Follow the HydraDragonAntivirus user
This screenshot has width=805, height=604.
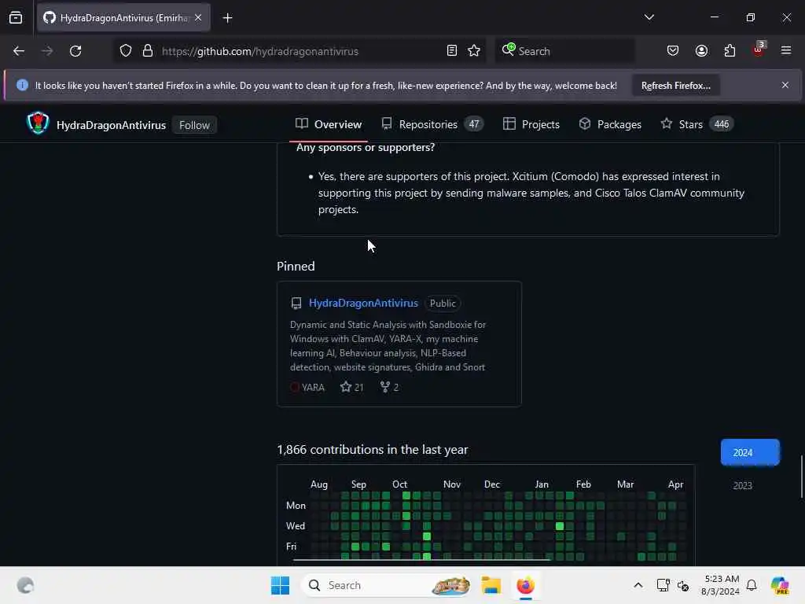[x=194, y=125]
